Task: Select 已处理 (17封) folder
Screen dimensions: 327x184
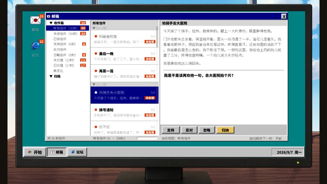Action: (68, 65)
